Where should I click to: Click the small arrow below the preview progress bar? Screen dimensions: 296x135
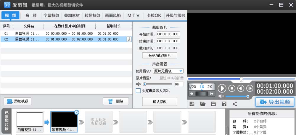(241, 82)
